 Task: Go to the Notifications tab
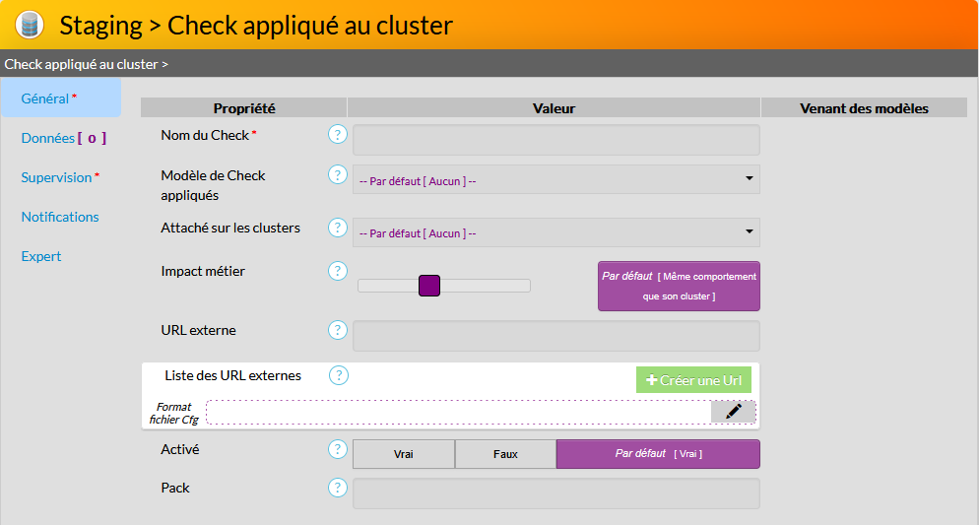click(60, 217)
